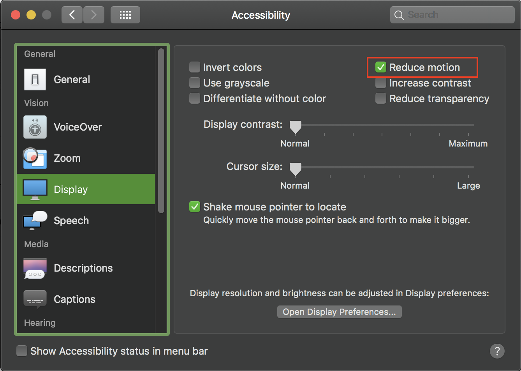
Task: Toggle Show Accessibility status in menu bar
Action: [22, 351]
